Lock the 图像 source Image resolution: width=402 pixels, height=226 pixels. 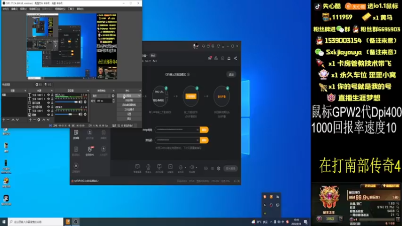pos(52,115)
